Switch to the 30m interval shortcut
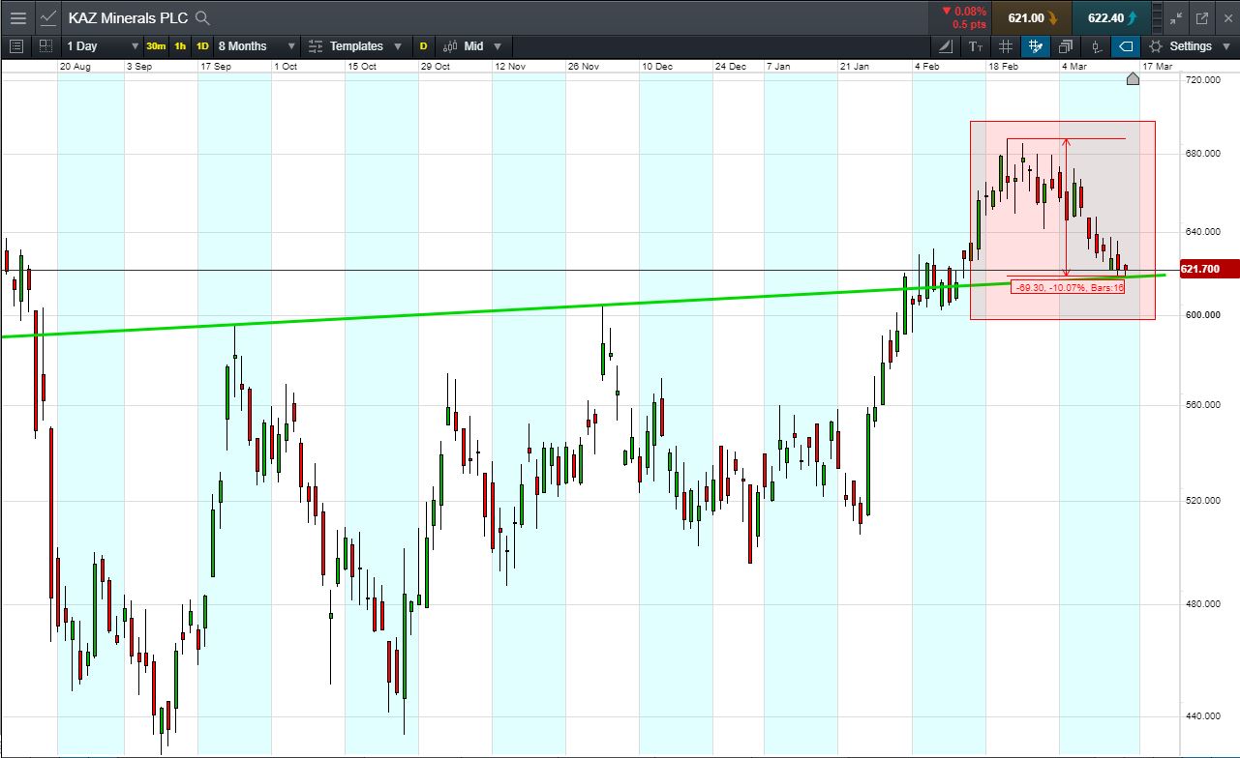The height and width of the screenshot is (758, 1240). pyautogui.click(x=156, y=45)
